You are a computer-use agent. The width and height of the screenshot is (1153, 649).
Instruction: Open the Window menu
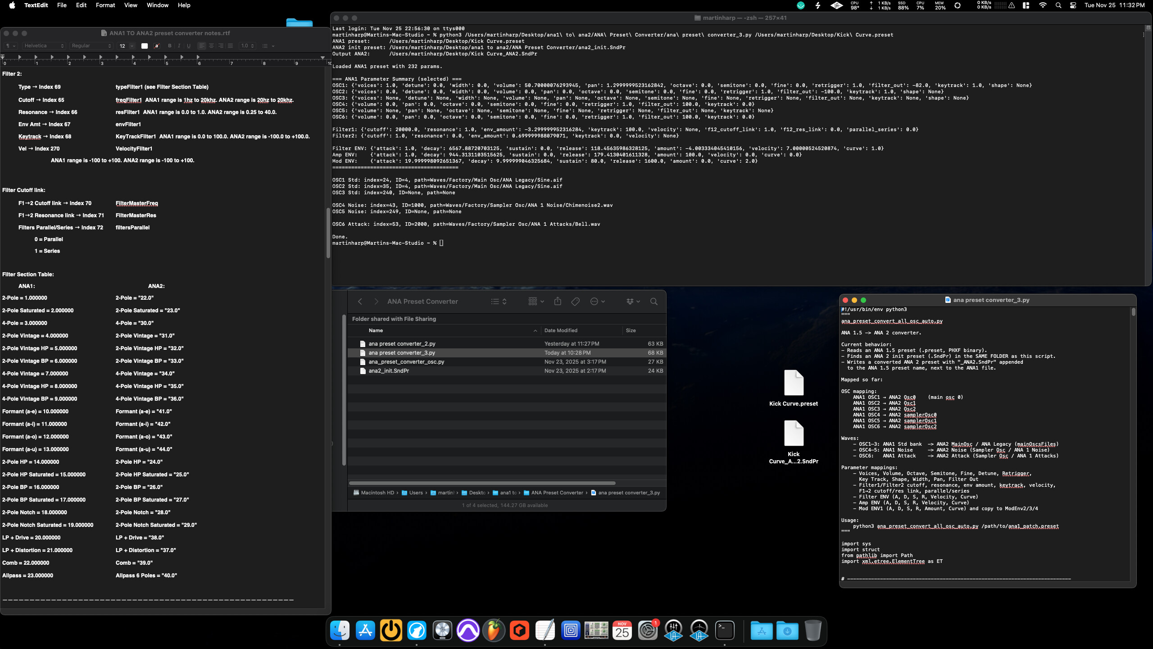click(157, 5)
